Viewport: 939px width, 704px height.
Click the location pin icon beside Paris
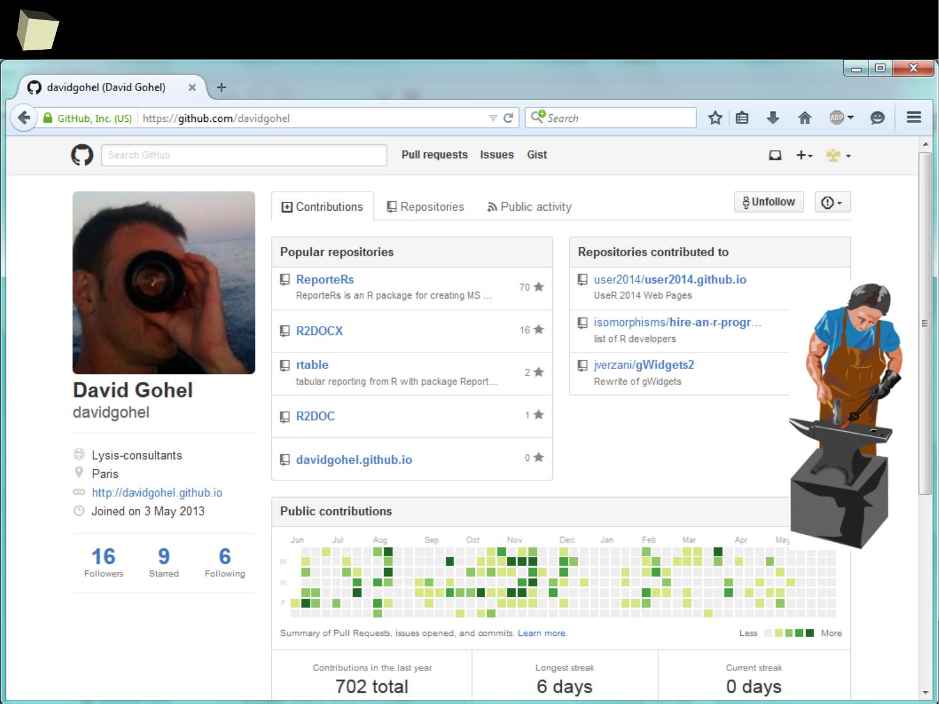pyautogui.click(x=79, y=473)
